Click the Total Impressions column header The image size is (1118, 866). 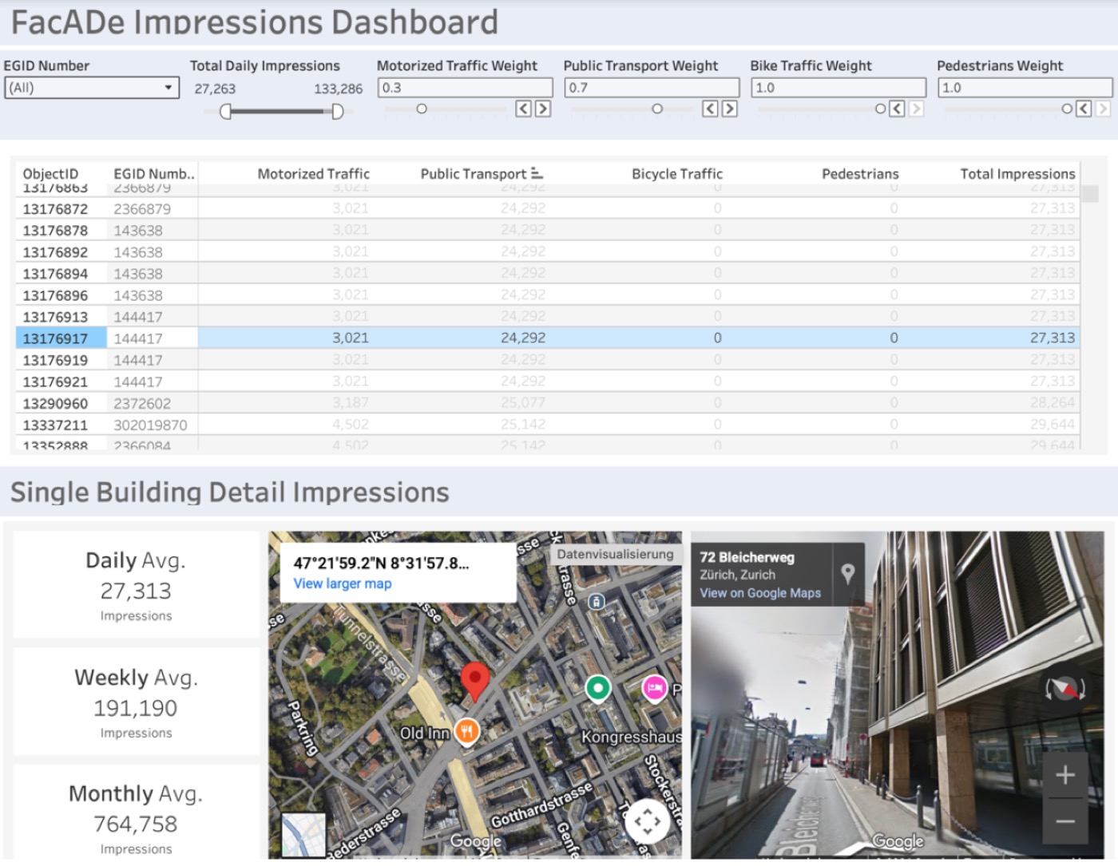click(x=1017, y=173)
